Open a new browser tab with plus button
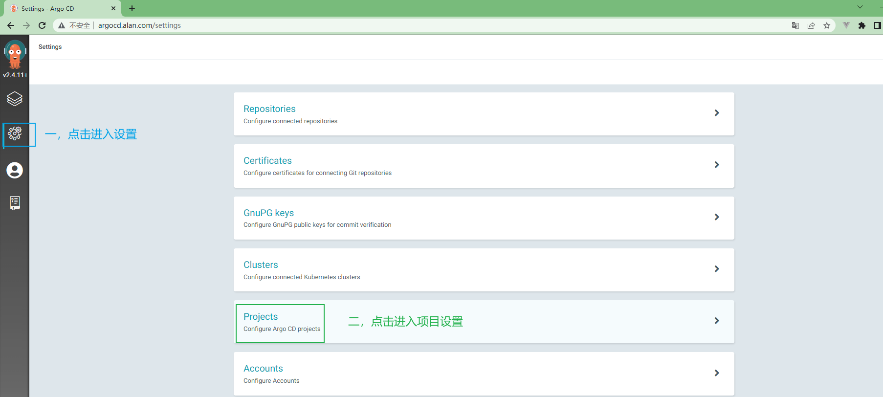This screenshot has width=883, height=397. 132,8
